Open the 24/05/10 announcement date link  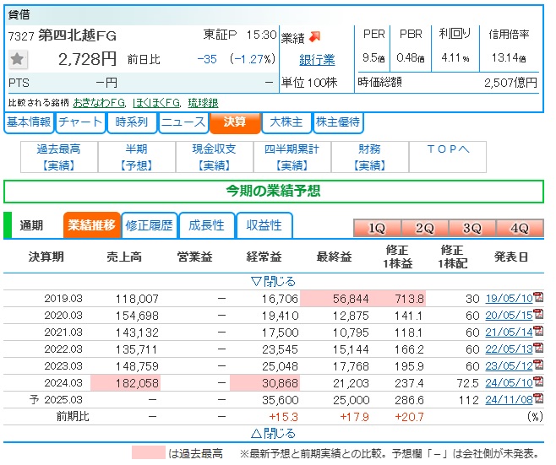pos(508,383)
